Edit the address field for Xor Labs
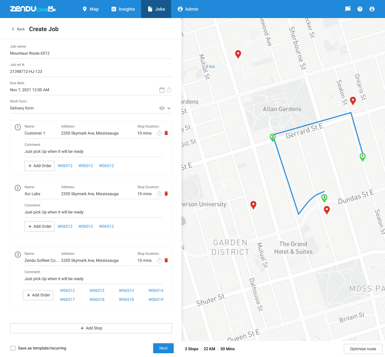 coord(98,194)
